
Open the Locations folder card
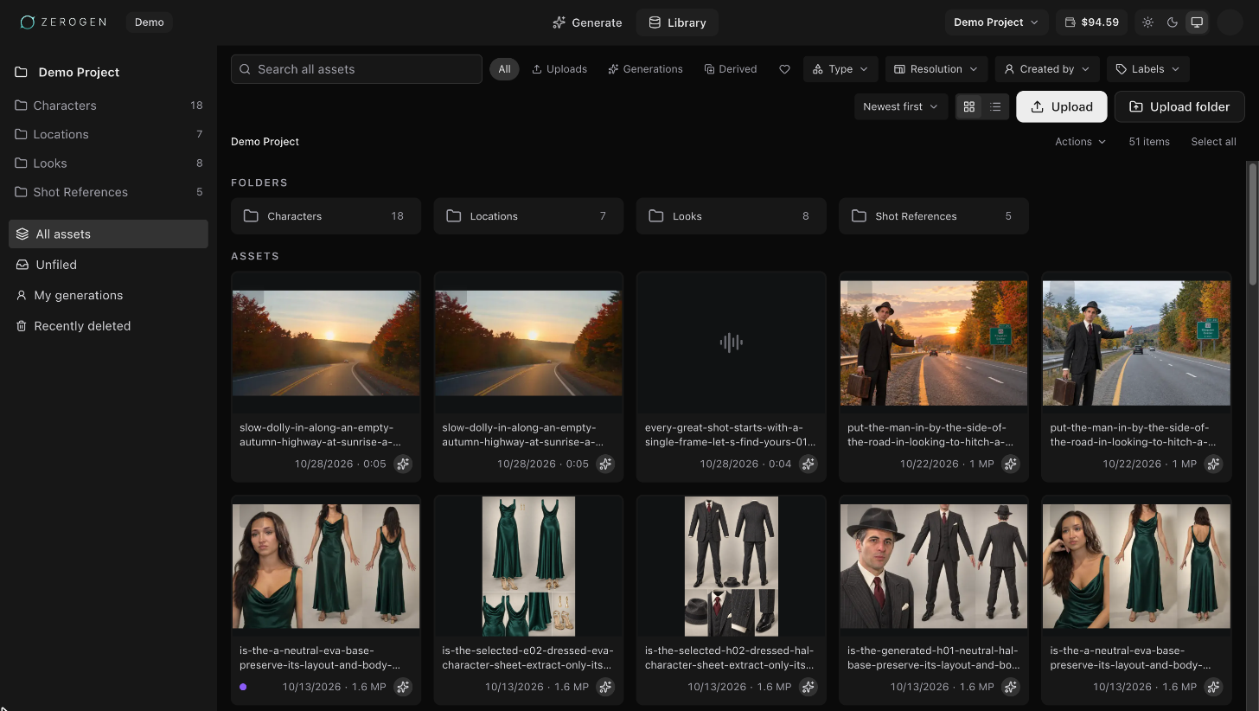(x=528, y=216)
